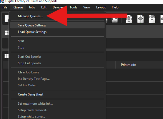Screen dimensions: 163x119
Task: Select Save Queue Settings
Action: click(57, 25)
